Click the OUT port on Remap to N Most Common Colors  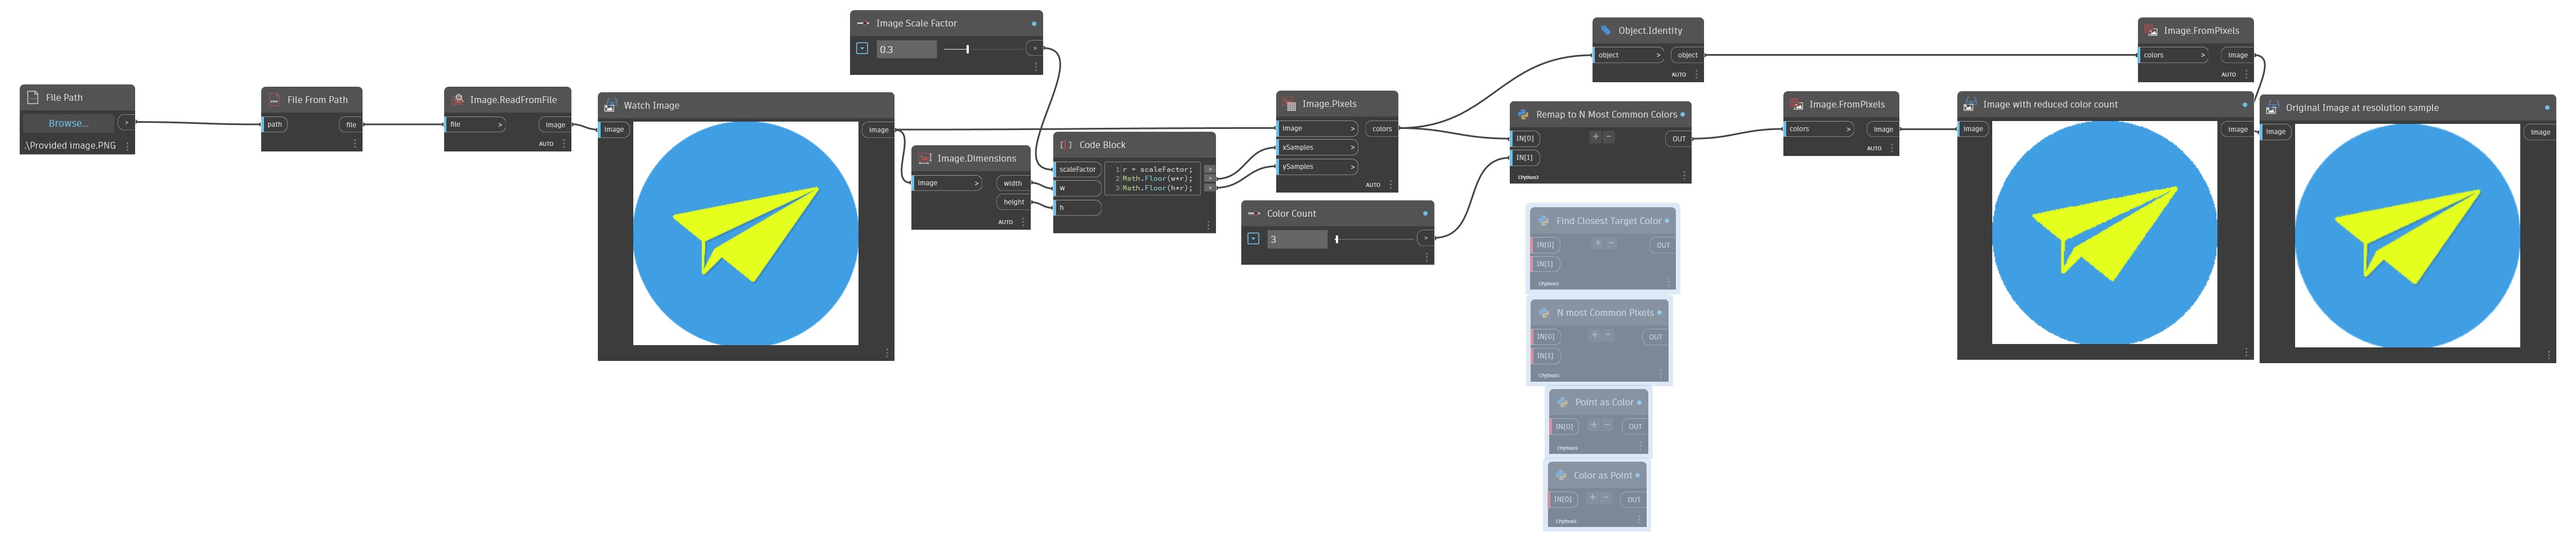tap(1678, 139)
